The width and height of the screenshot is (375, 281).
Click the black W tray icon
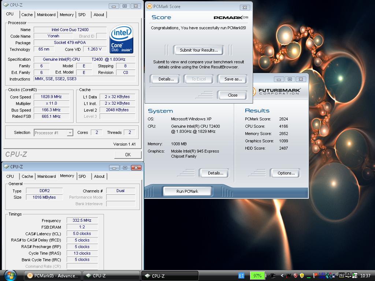click(289, 276)
